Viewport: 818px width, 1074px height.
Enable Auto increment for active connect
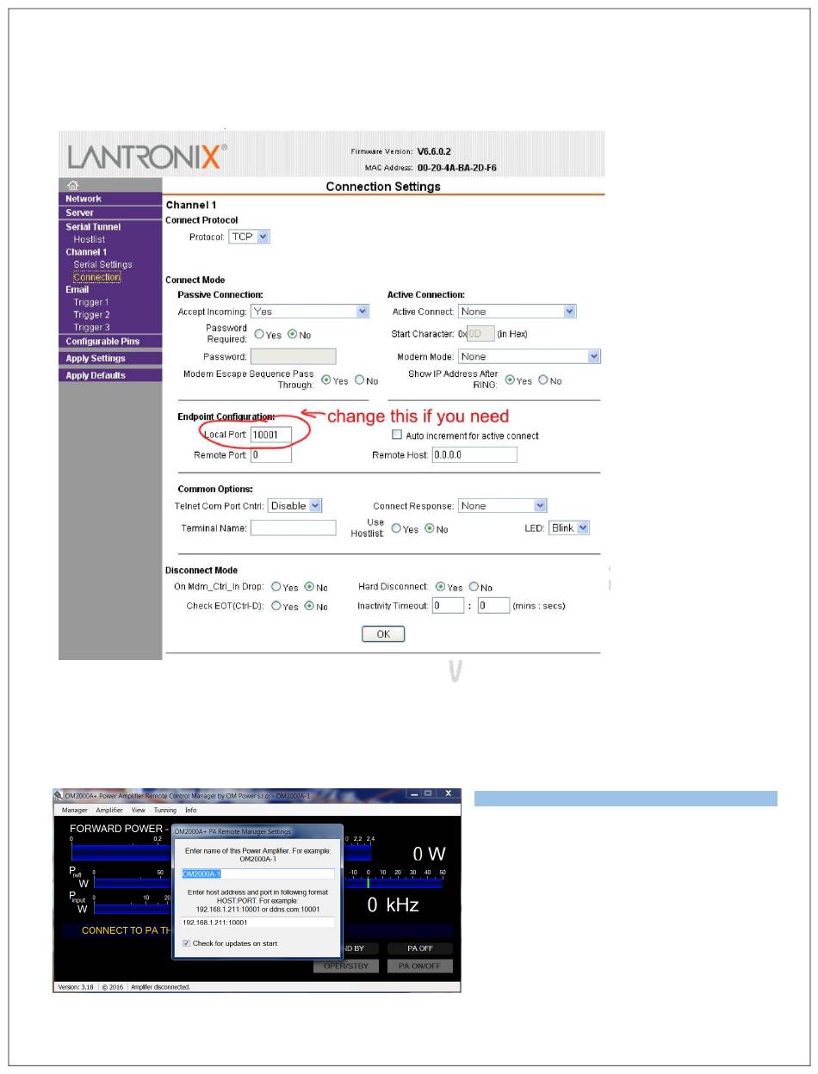397,435
